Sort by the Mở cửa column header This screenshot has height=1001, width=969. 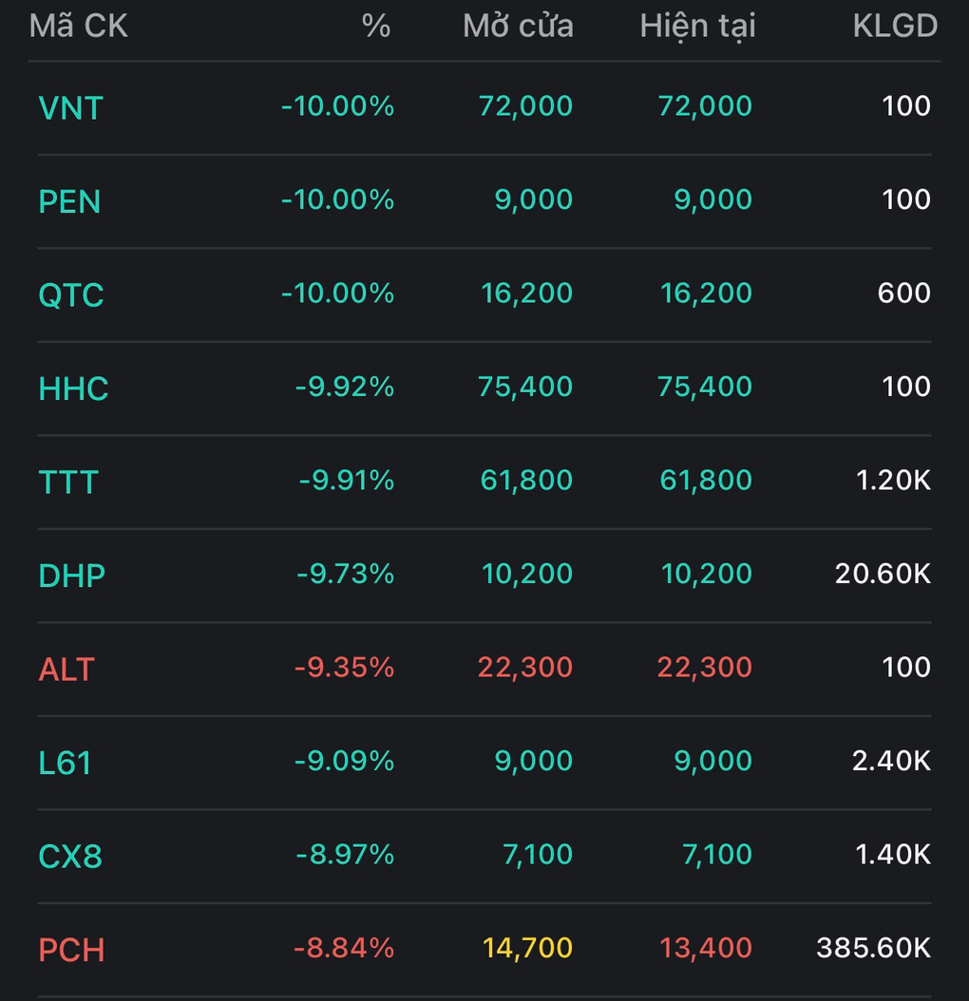click(x=518, y=27)
